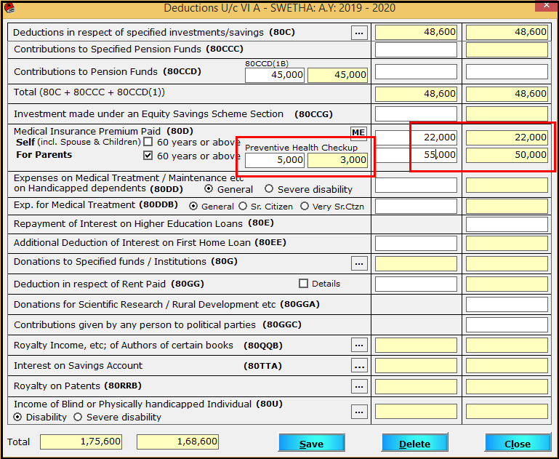
Task: Click 80QQB first amount field
Action: click(x=416, y=346)
